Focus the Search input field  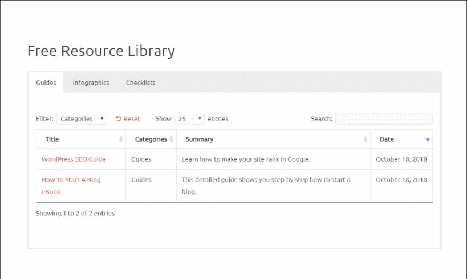click(384, 118)
